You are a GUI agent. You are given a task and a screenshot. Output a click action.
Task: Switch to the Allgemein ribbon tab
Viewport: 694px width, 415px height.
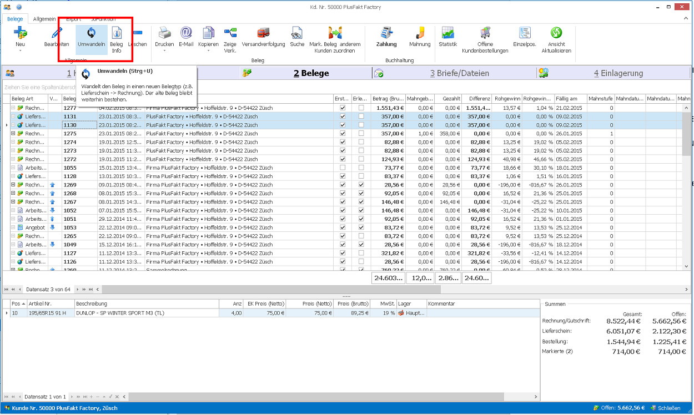point(44,19)
